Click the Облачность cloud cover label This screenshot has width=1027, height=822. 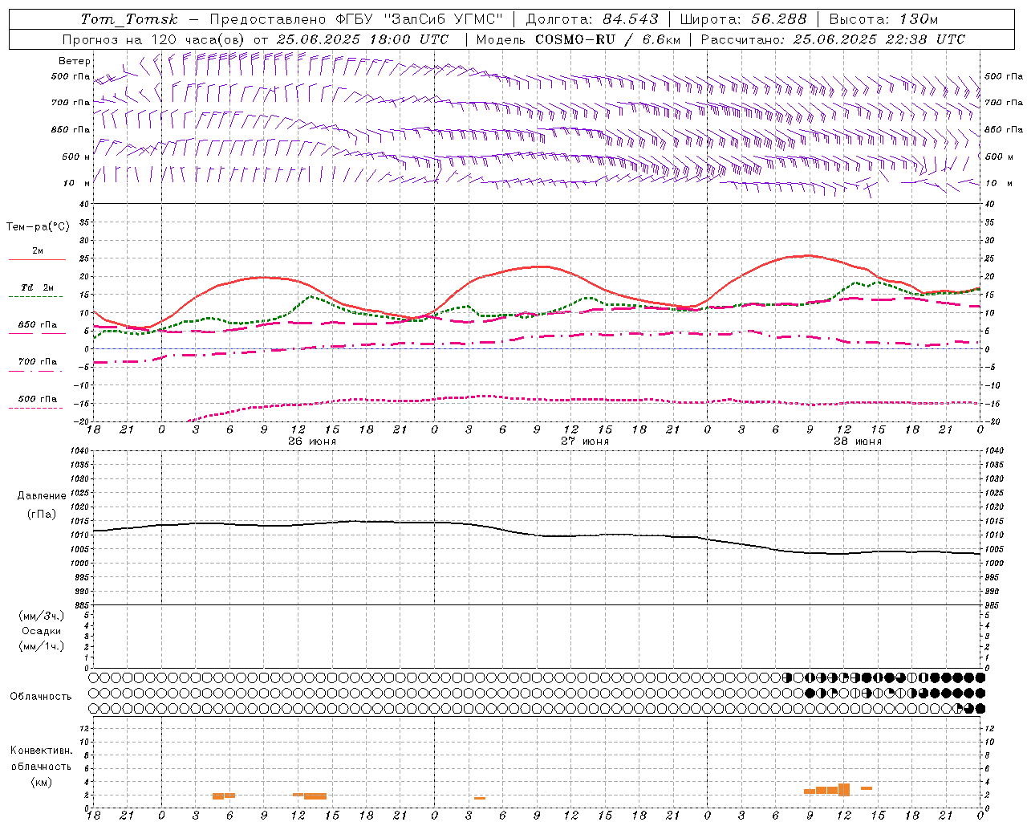pos(41,697)
